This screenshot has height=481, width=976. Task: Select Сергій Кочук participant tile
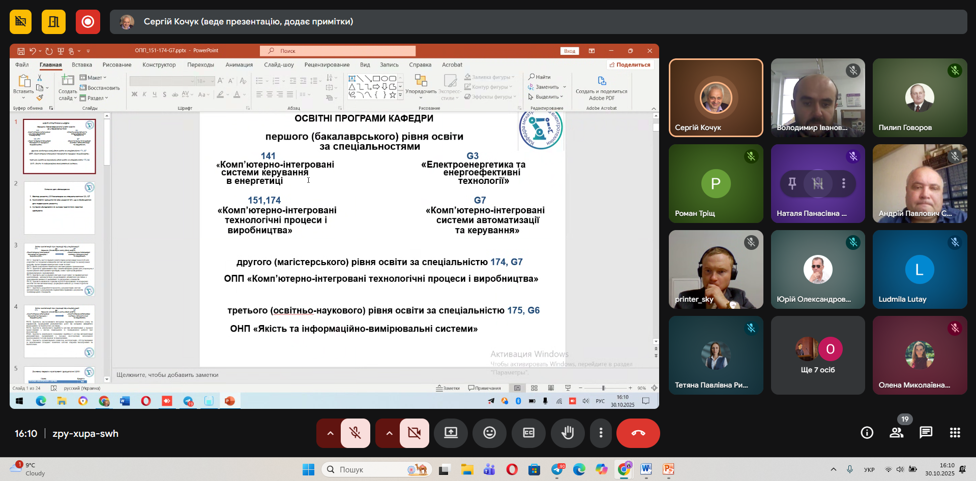click(x=716, y=98)
